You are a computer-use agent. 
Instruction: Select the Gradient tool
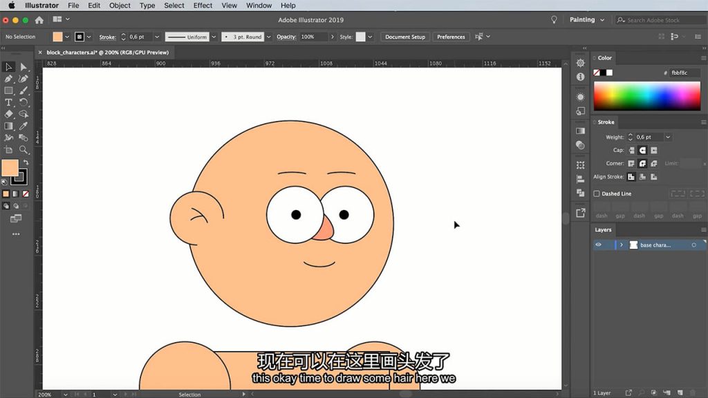(x=8, y=126)
